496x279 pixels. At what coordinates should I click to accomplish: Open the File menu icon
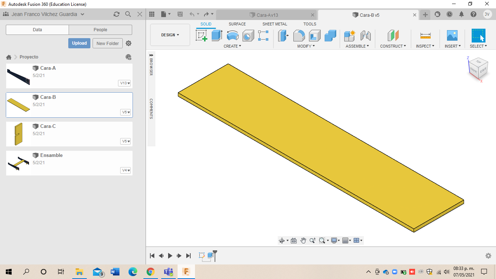[166, 14]
